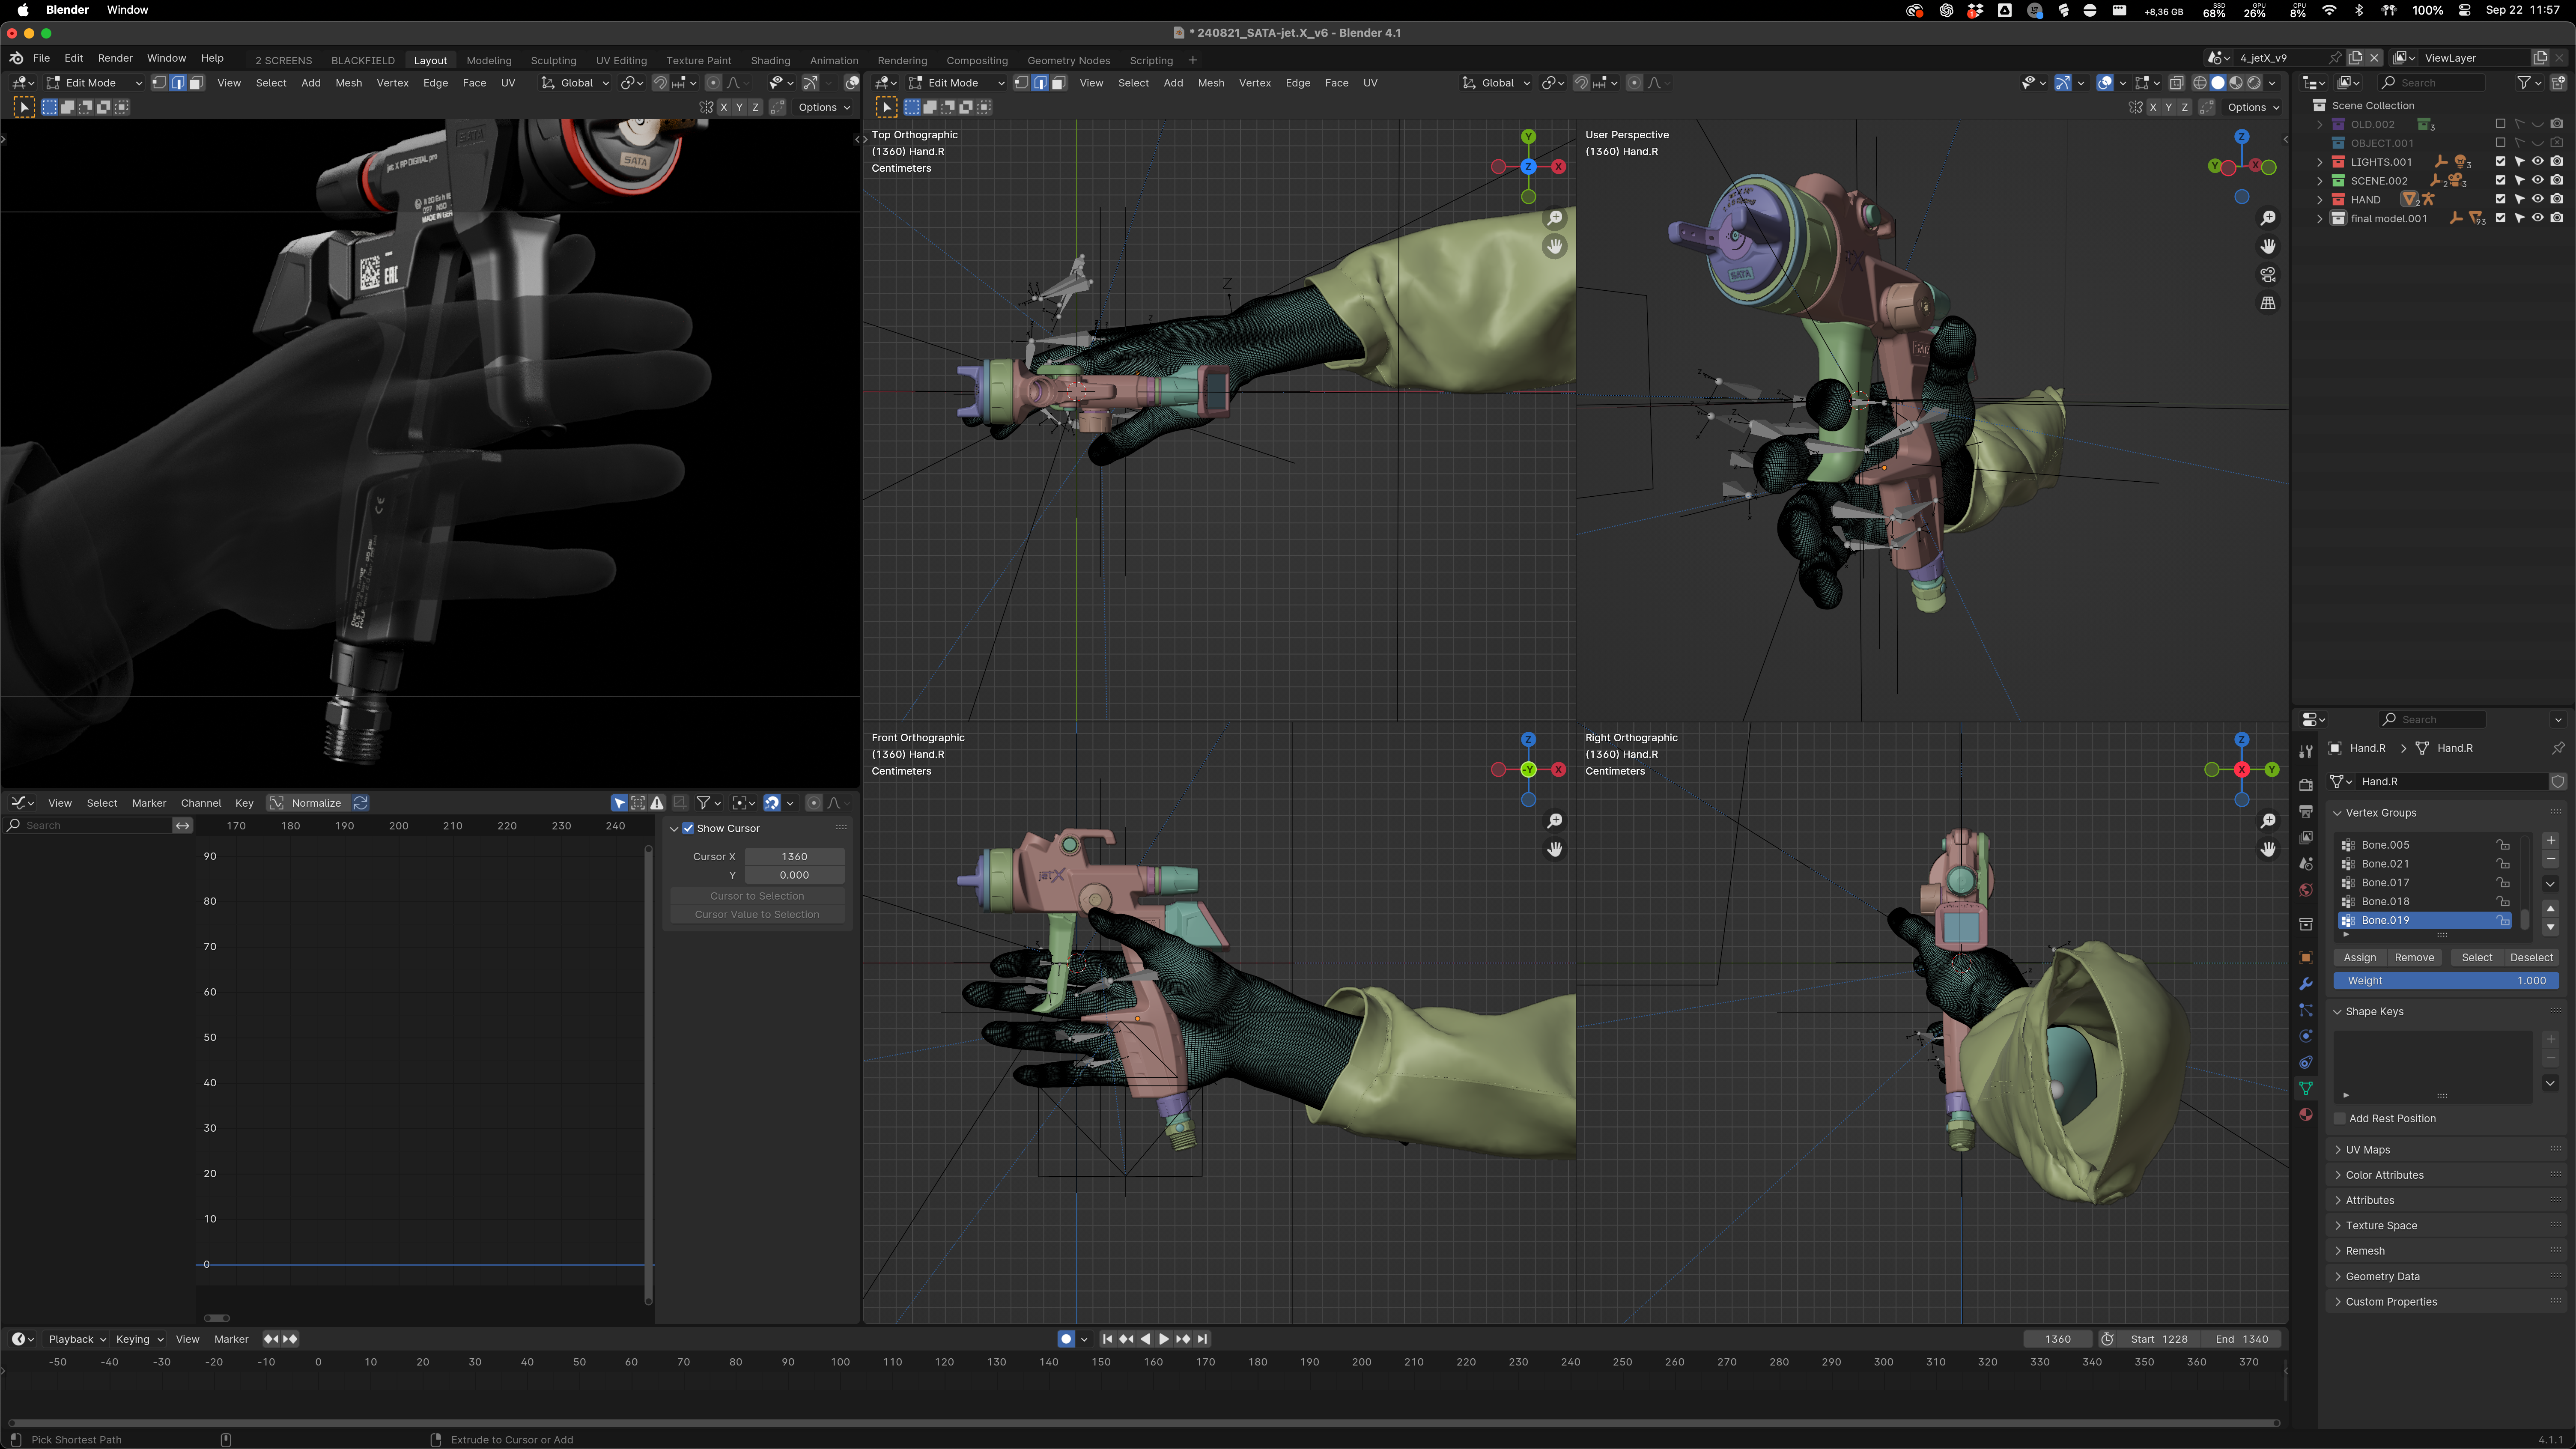Adjust the vertex group Weight slider

click(2446, 981)
